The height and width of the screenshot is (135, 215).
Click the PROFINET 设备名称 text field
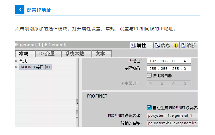pyautogui.click(x=172, y=115)
